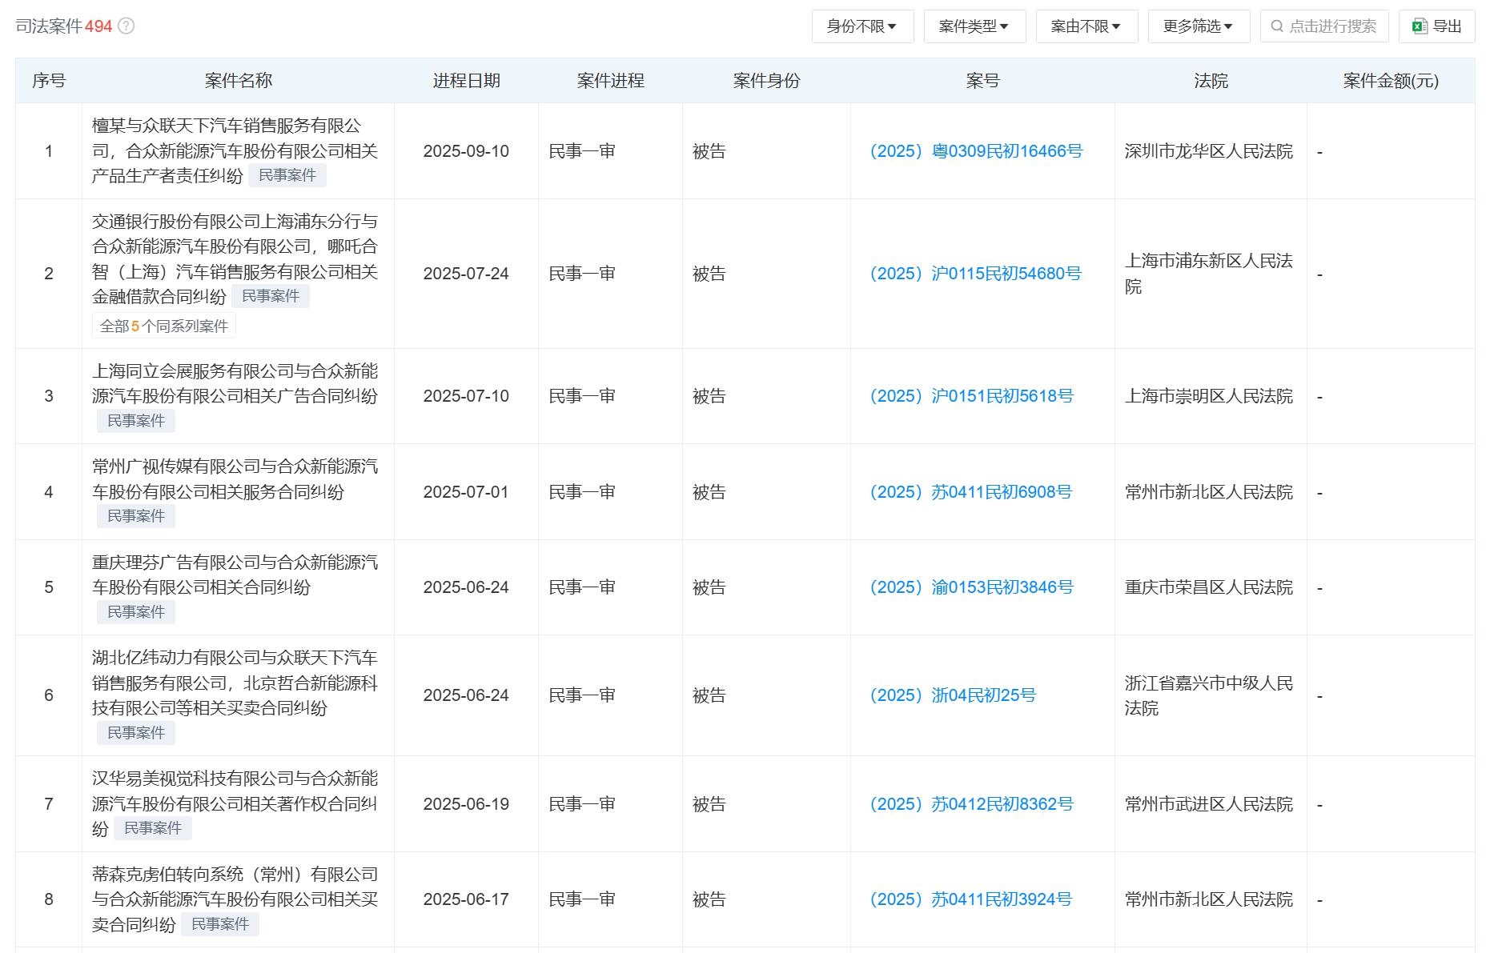Click the 民事案件 tag in row 8
Screen dimensions: 1490x953
(x=220, y=924)
